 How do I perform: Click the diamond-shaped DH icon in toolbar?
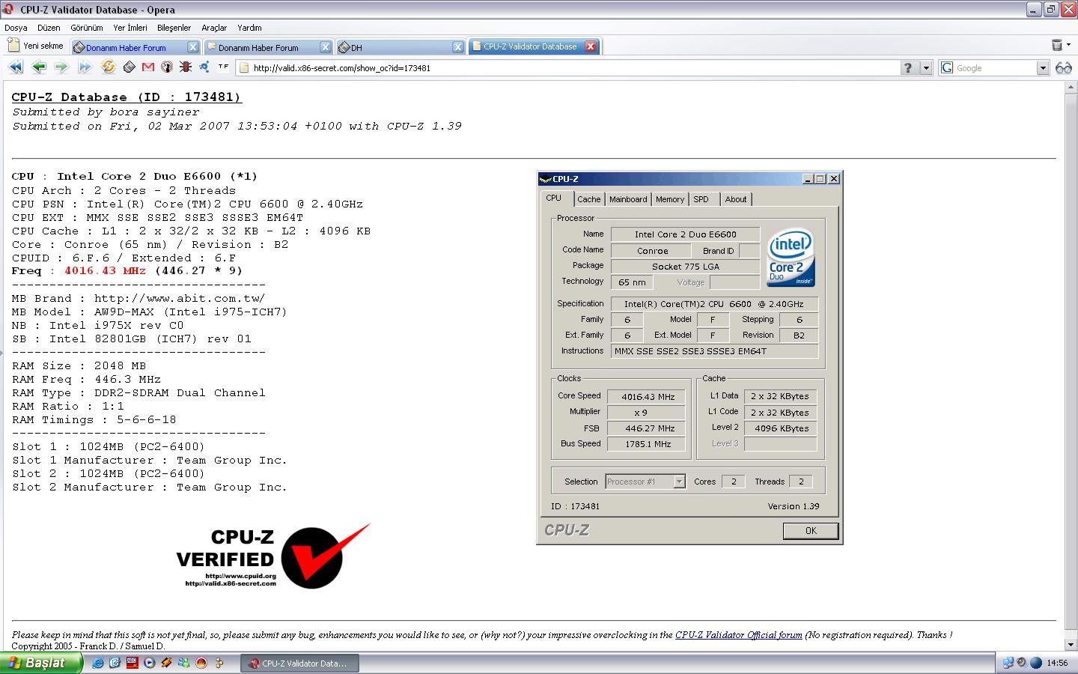coord(129,67)
